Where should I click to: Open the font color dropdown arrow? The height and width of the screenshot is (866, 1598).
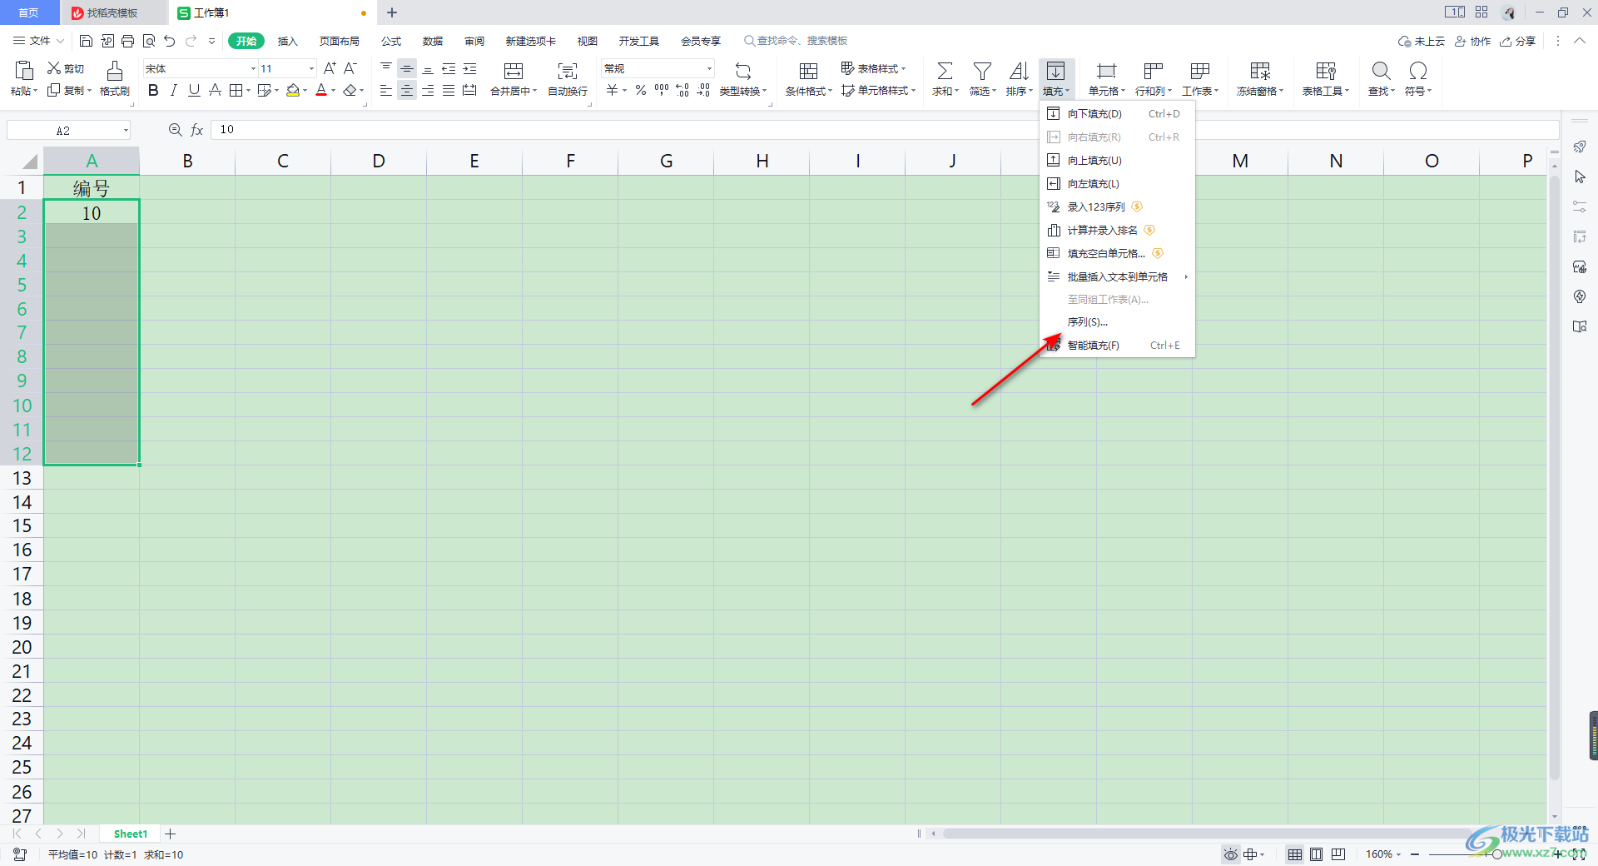tap(333, 90)
